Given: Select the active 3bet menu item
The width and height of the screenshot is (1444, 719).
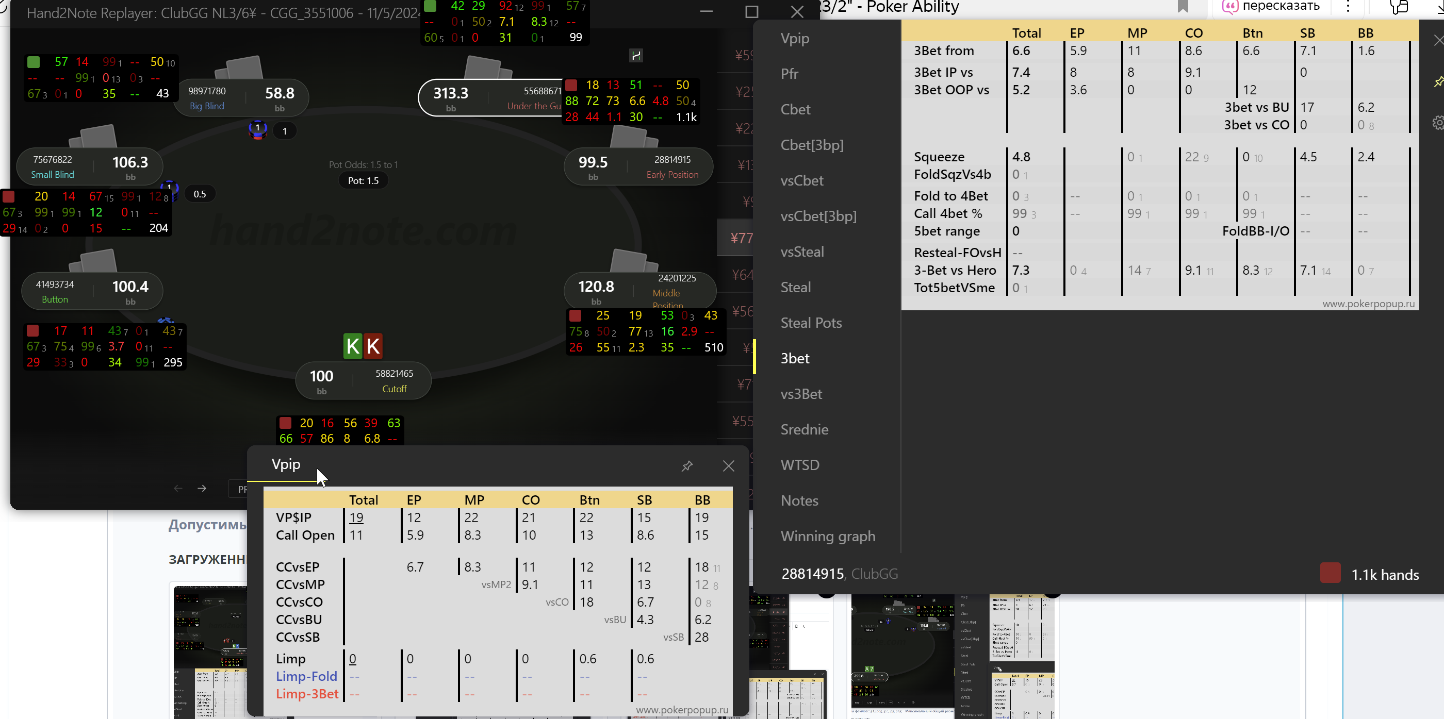Looking at the screenshot, I should pyautogui.click(x=795, y=359).
